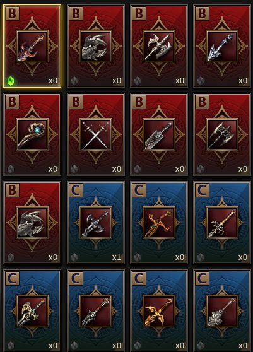Screen dimensions: 253x352
Task: Click the green gem on the selected card
Action: click(x=11, y=81)
